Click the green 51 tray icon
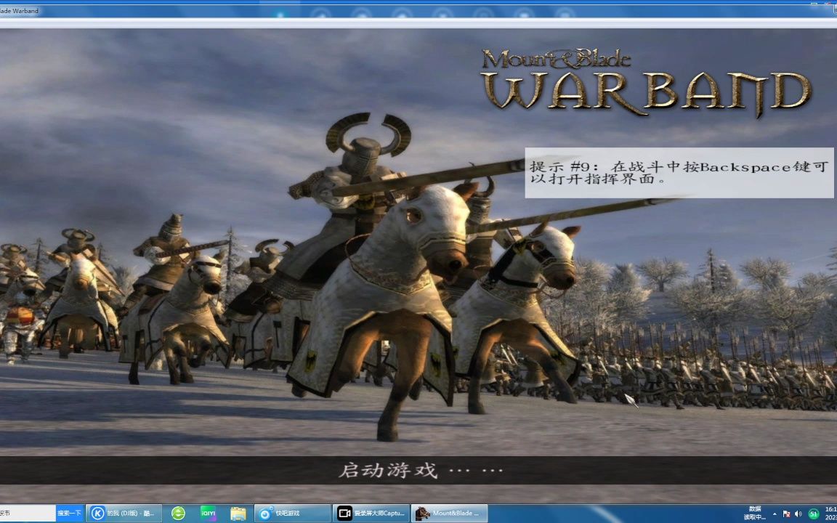837x523 pixels. pos(814,514)
